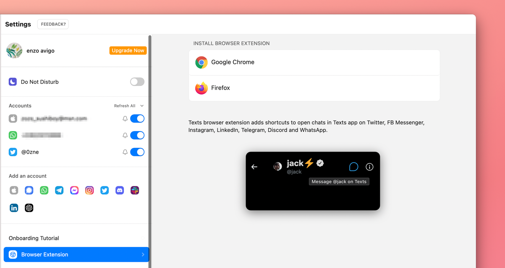Switch off the @0zne Twitter account

pos(137,152)
